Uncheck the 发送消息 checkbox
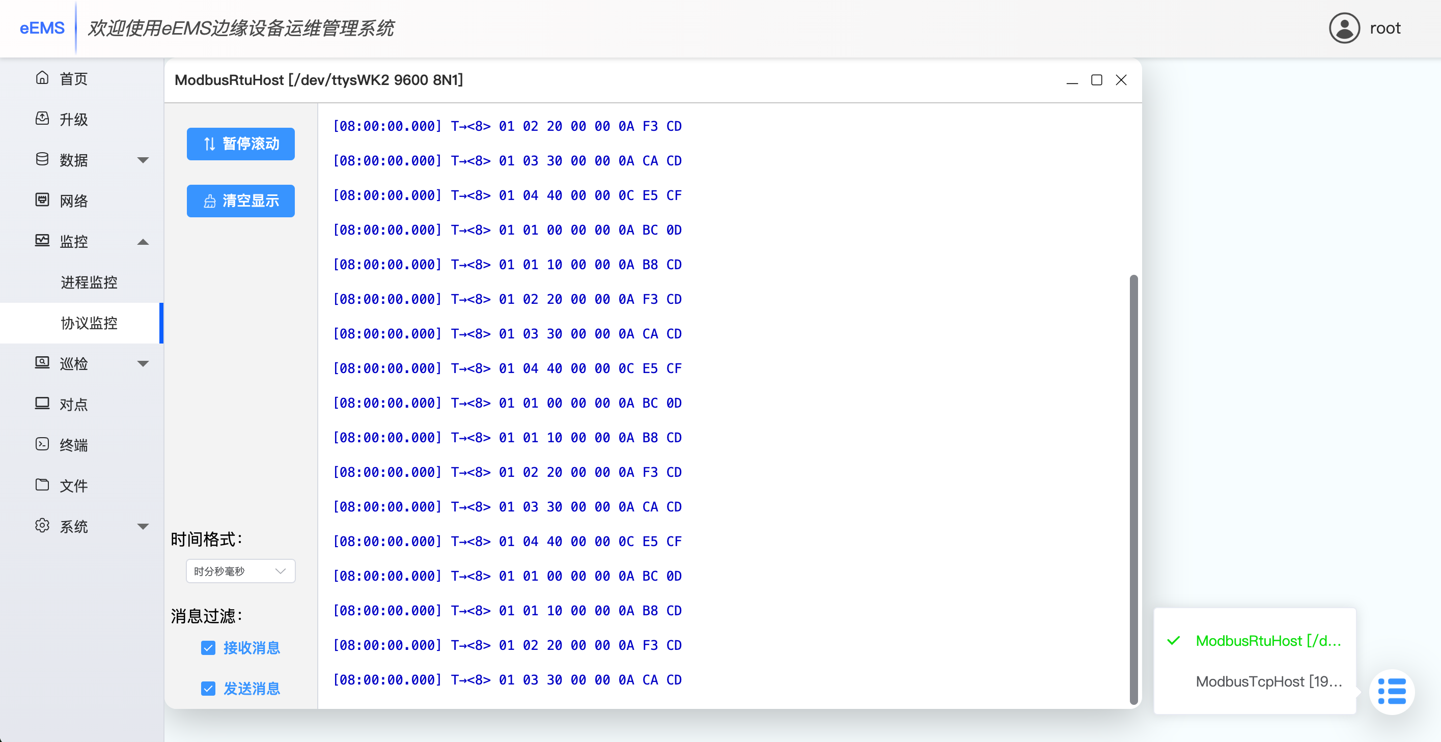The width and height of the screenshot is (1441, 742). pyautogui.click(x=208, y=689)
